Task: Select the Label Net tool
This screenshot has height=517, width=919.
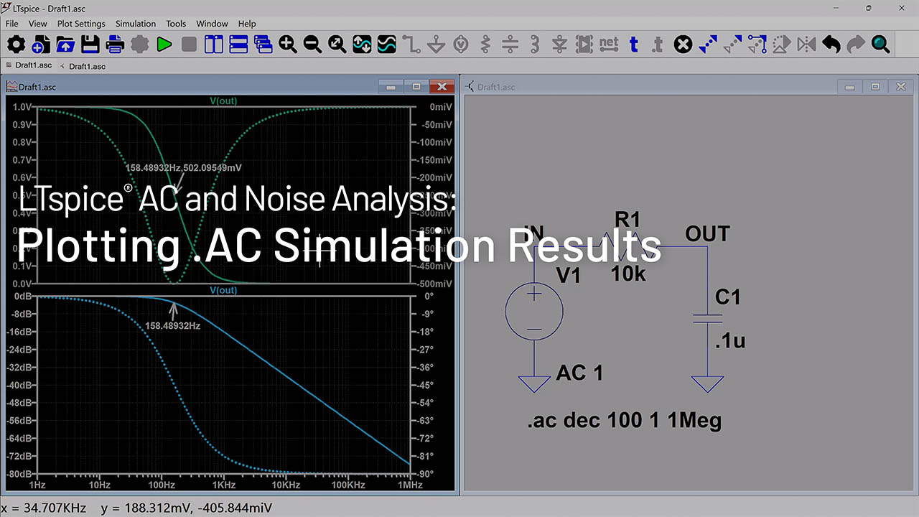Action: click(x=609, y=45)
